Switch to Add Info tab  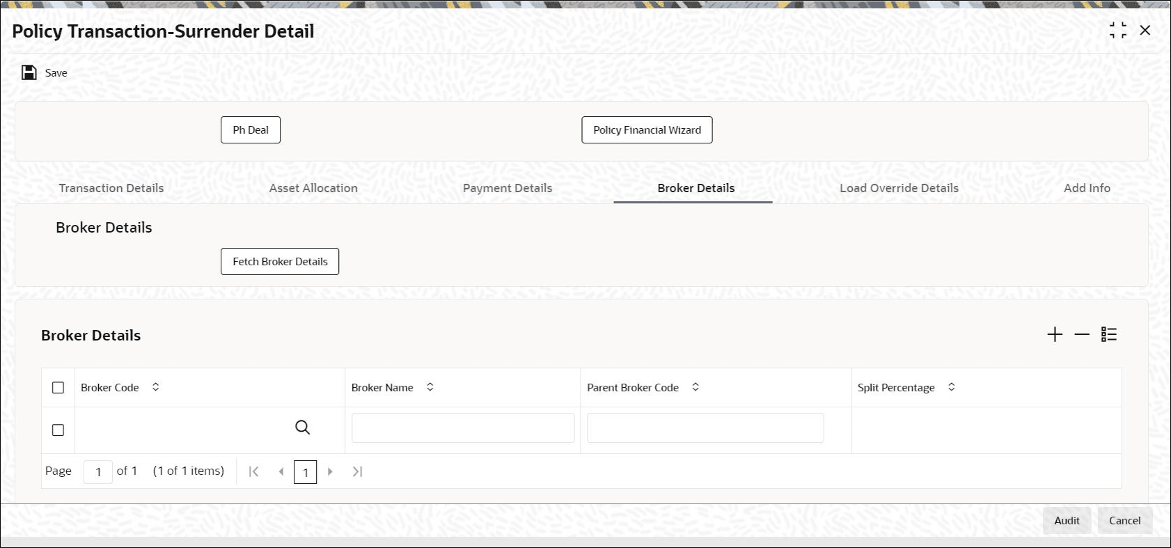coord(1087,188)
